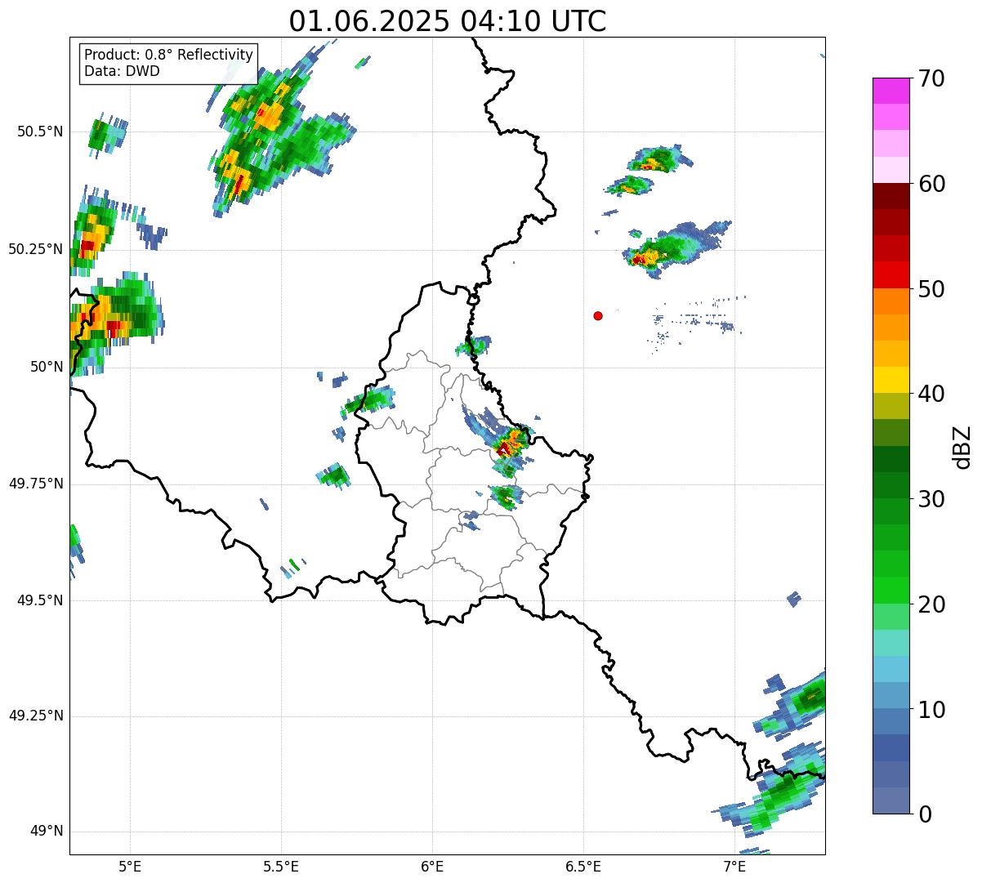Viewport: 982px width, 883px height.
Task: Click the dark maroon 60 dBZ swatch
Action: coord(890,196)
